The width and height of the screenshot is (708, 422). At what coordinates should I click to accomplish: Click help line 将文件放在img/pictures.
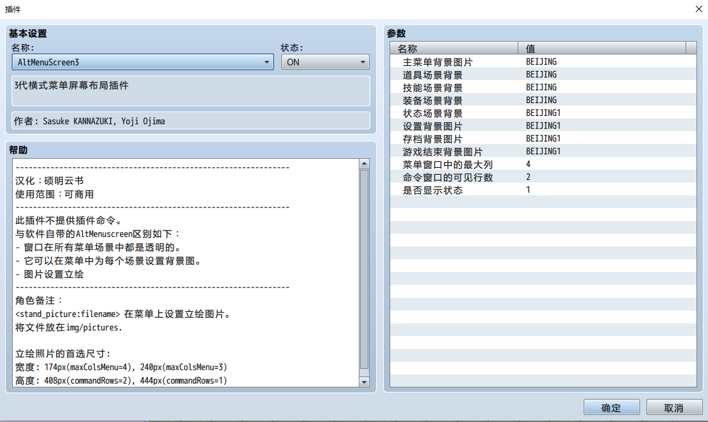pyautogui.click(x=69, y=328)
